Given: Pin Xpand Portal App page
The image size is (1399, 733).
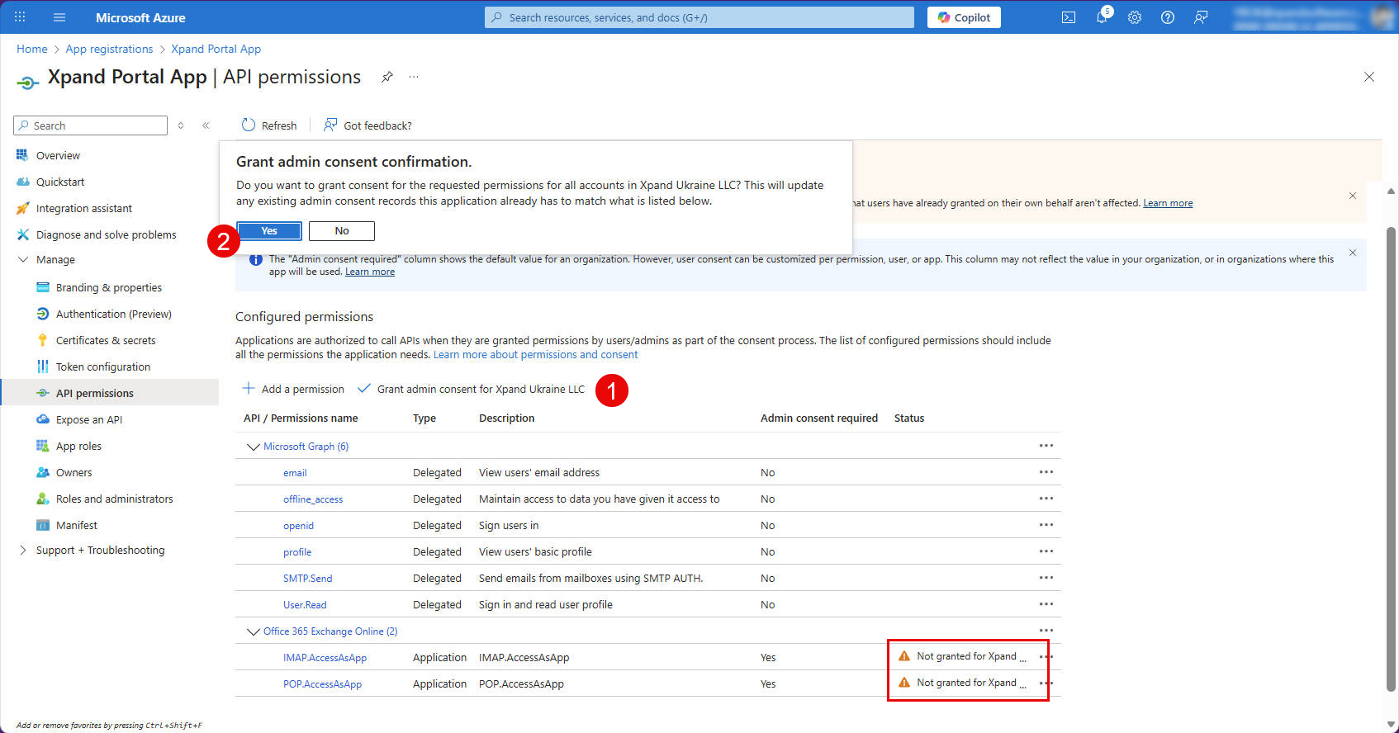Looking at the screenshot, I should (387, 77).
